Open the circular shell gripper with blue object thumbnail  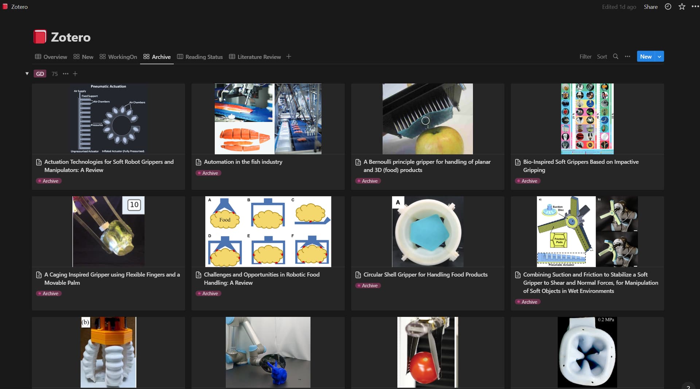[428, 232]
